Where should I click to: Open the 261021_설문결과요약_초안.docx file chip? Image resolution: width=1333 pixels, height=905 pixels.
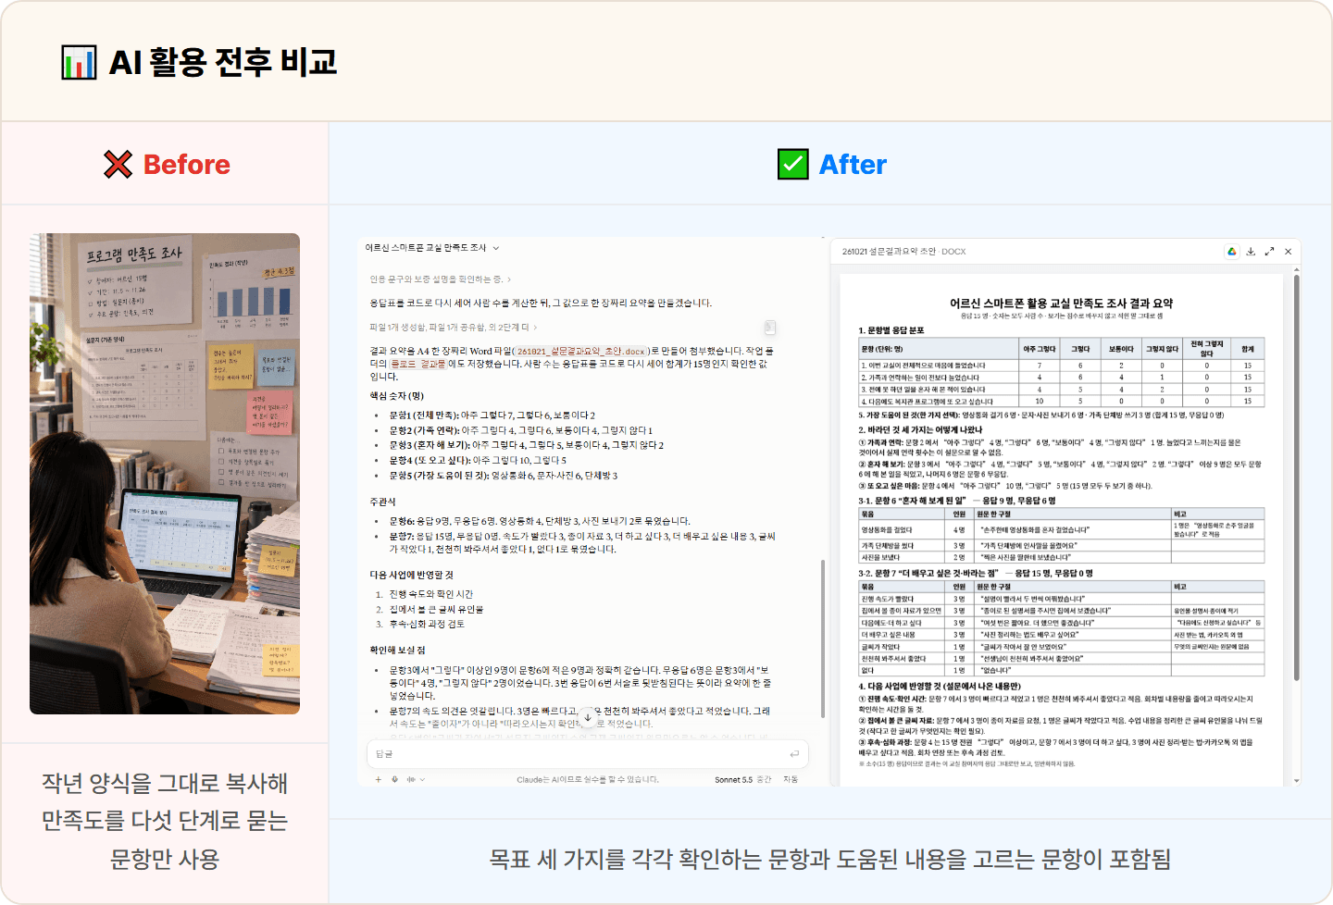pyautogui.click(x=580, y=352)
